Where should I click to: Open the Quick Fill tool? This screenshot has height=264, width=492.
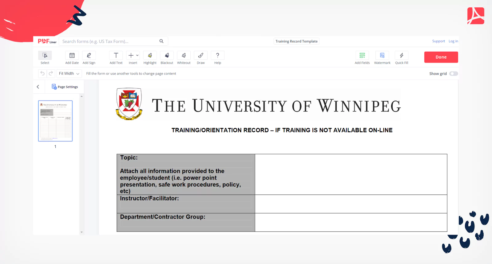click(x=402, y=58)
